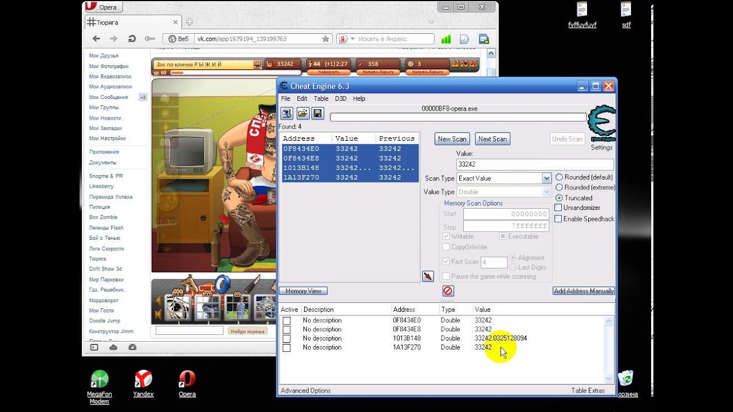Open Yandex desktop shortcut

tap(143, 383)
